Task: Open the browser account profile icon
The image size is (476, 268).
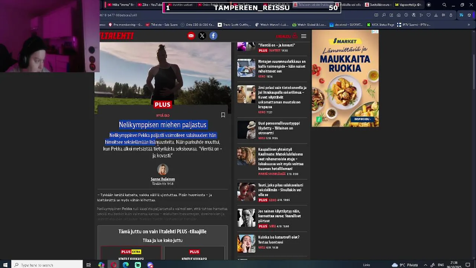Action: point(451,15)
